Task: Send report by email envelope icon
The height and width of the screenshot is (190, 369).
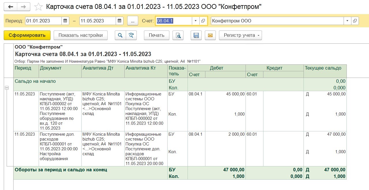Action: (210, 35)
